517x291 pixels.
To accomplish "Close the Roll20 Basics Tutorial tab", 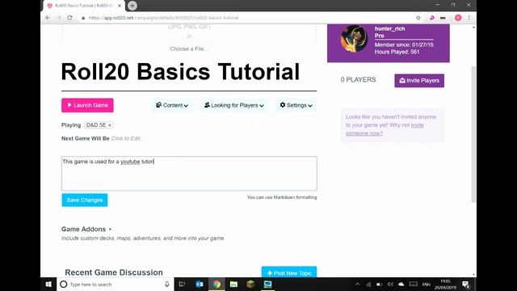I will tap(120, 6).
